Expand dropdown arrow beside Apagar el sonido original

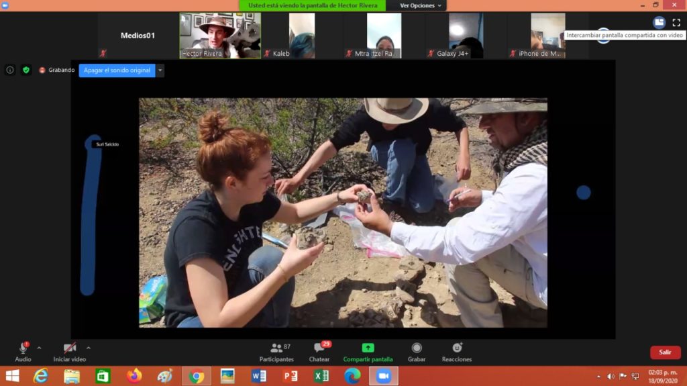click(160, 70)
